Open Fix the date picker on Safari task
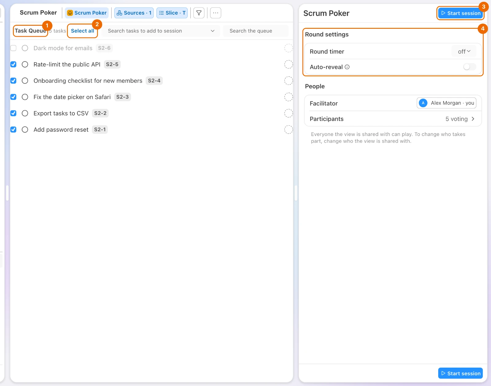The height and width of the screenshot is (386, 491). point(72,97)
